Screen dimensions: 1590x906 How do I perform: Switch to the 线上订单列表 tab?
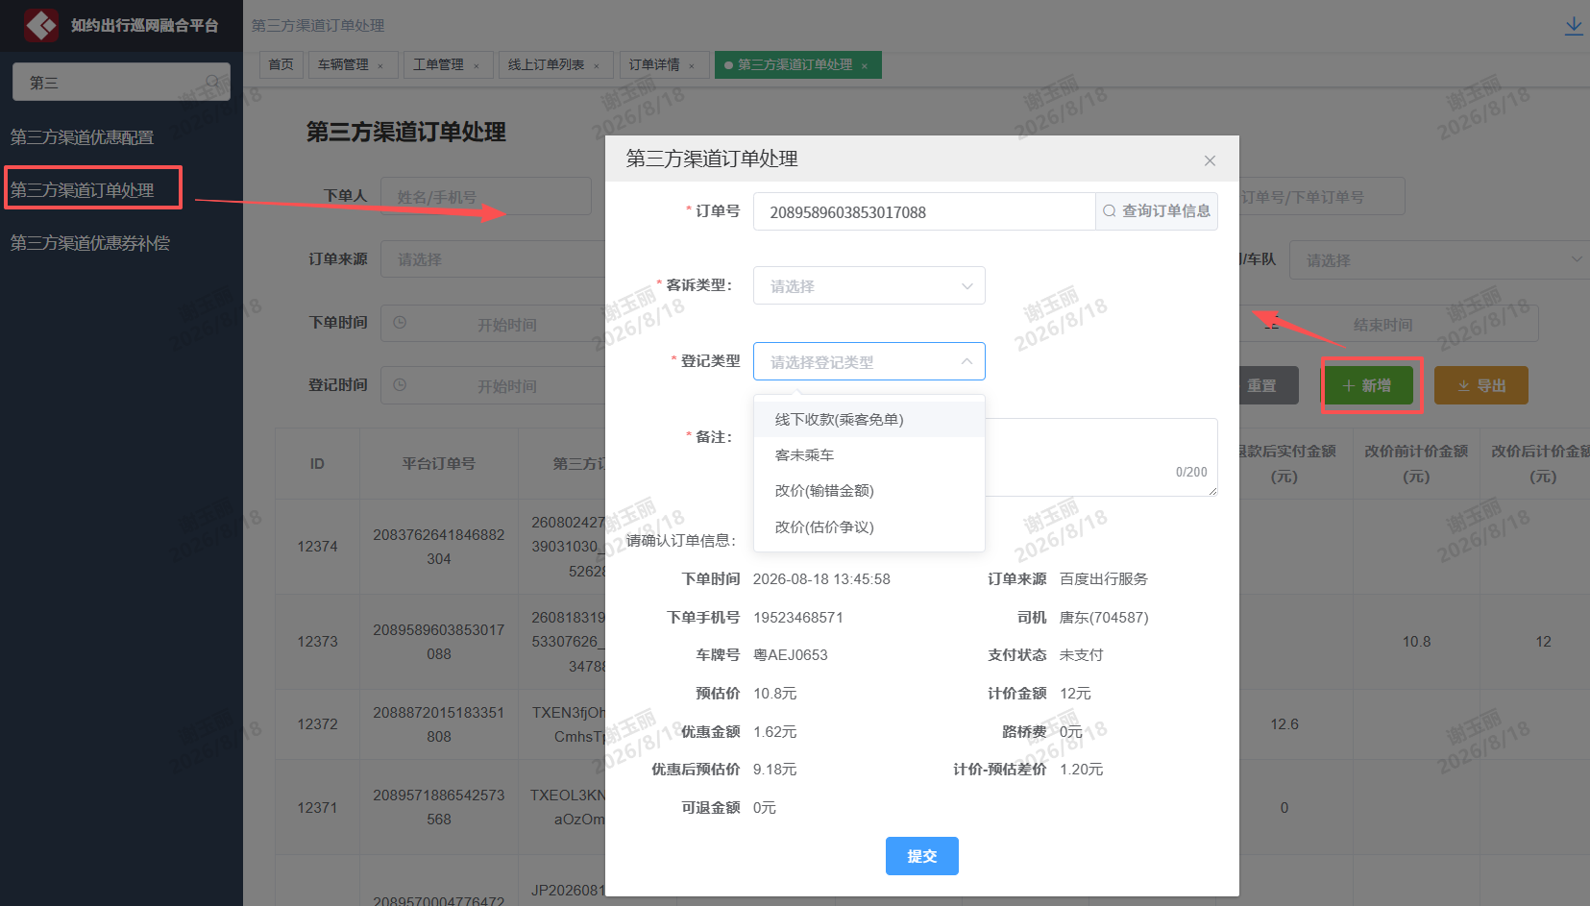pos(546,64)
